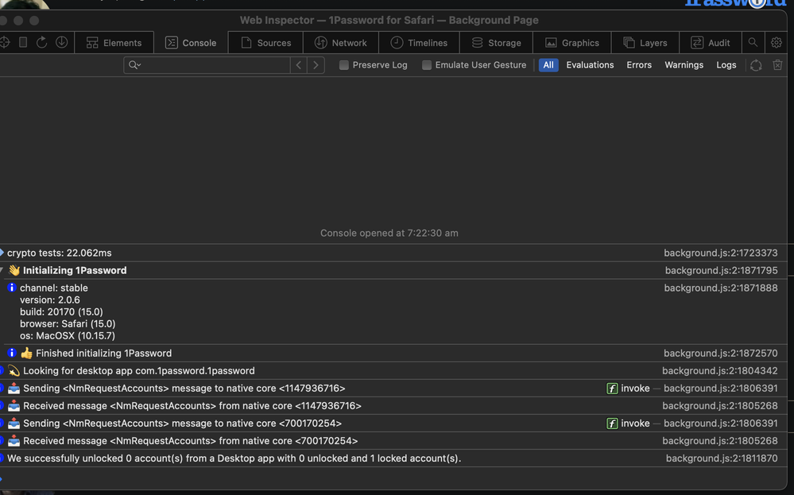Click the circular arrows icon beside Logs

(x=756, y=65)
